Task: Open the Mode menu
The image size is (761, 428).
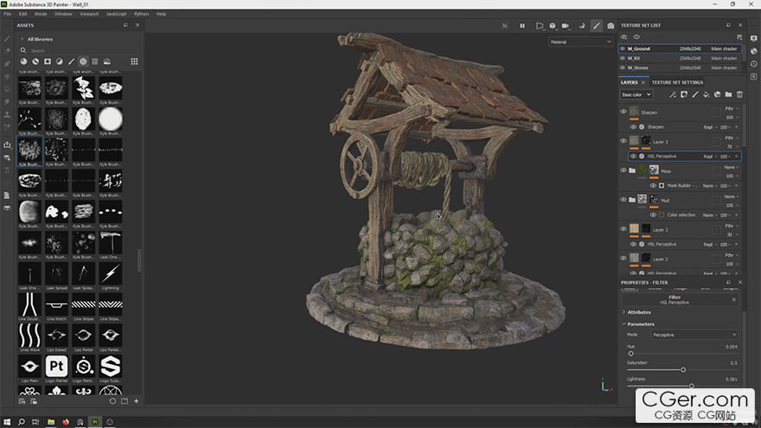Action: [x=41, y=14]
